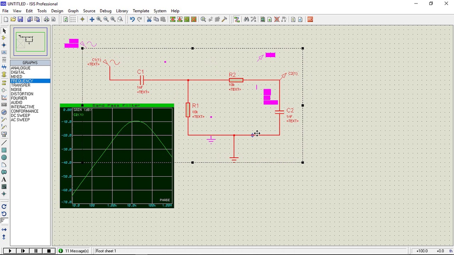Image resolution: width=454 pixels, height=255 pixels.
Task: Open the Graph menu
Action: (73, 11)
